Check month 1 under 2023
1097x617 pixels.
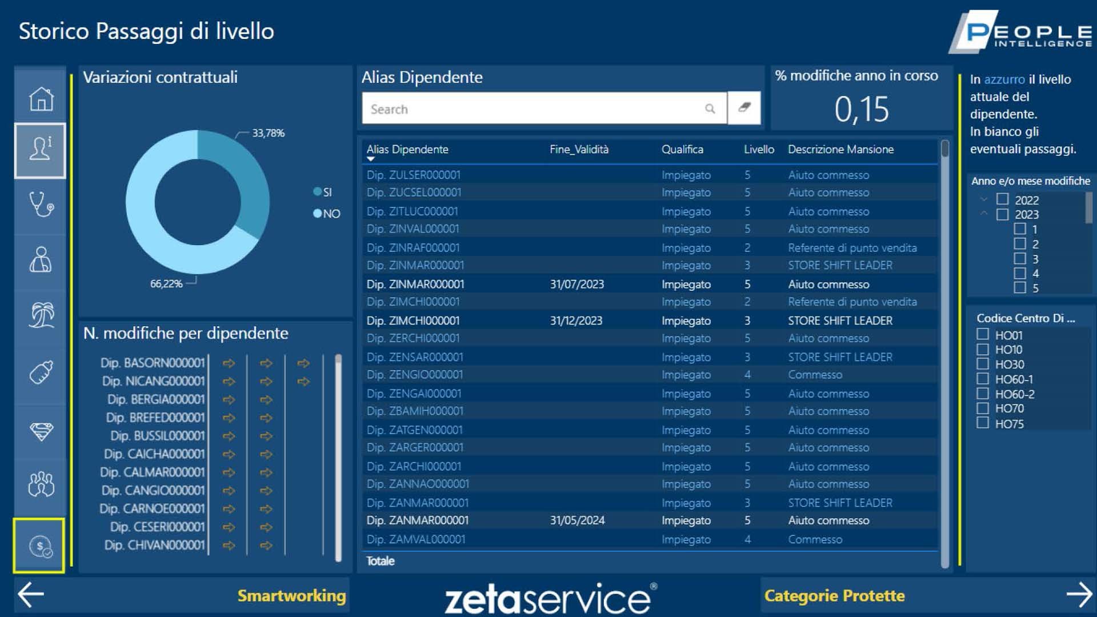point(1020,229)
